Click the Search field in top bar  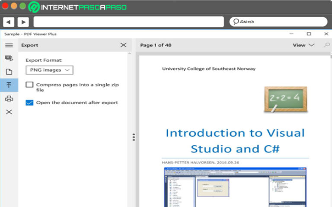coord(278,22)
